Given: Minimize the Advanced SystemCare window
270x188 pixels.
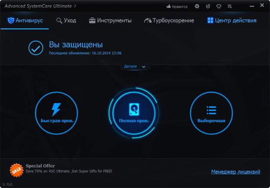Looking at the screenshot, I should [x=252, y=6].
